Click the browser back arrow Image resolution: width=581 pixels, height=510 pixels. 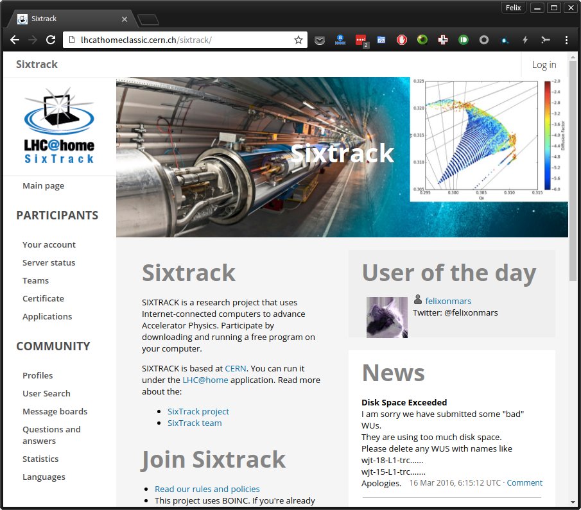(15, 40)
